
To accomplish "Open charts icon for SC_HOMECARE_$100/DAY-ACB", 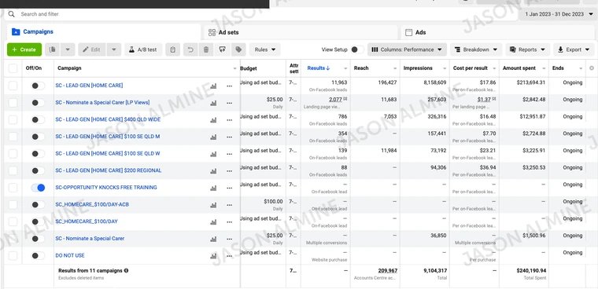I will (x=213, y=205).
